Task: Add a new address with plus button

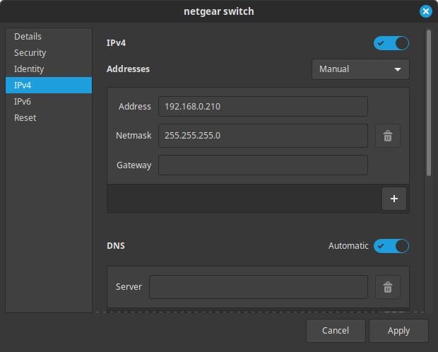Action: pos(394,199)
